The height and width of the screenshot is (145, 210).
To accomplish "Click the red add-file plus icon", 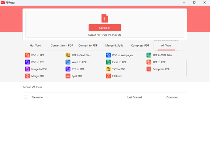I will [105, 18].
